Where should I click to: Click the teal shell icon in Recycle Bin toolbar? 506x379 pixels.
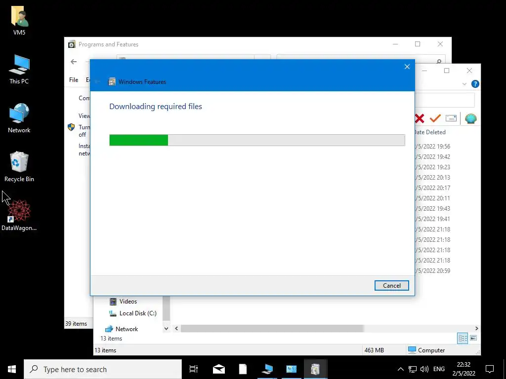pos(470,118)
